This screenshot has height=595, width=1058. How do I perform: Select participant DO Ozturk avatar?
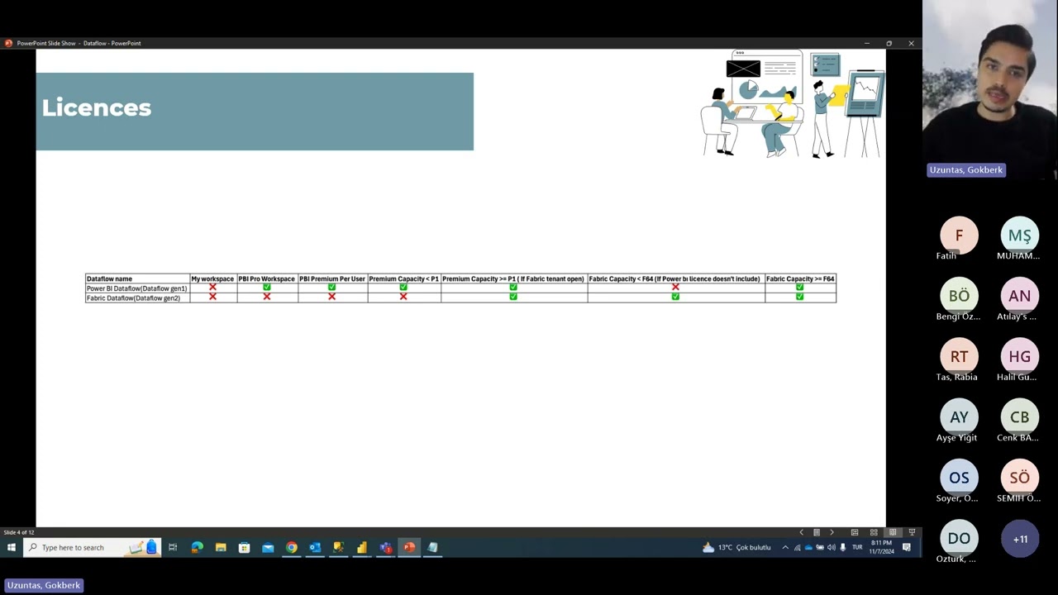click(x=959, y=538)
